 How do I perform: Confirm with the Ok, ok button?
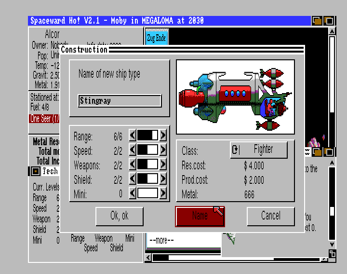pos(119,216)
